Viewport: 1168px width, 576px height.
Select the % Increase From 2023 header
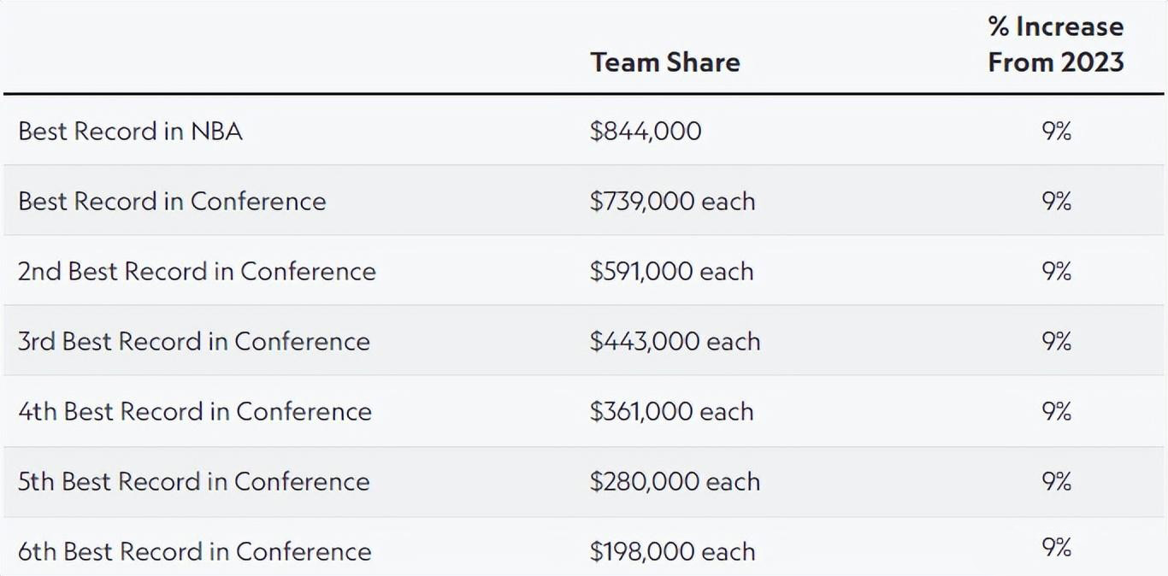(1056, 44)
